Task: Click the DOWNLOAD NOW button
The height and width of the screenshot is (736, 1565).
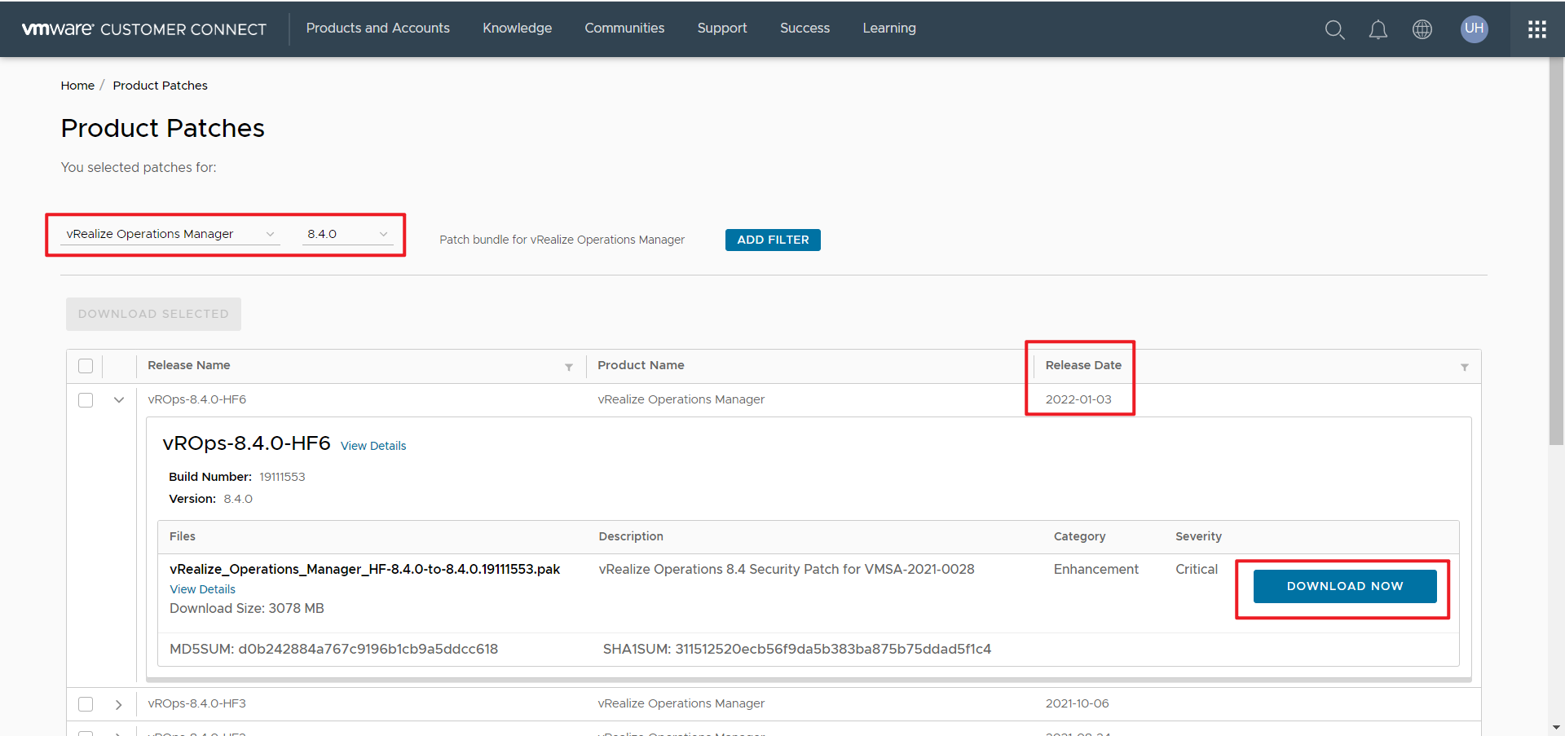Action: point(1345,586)
